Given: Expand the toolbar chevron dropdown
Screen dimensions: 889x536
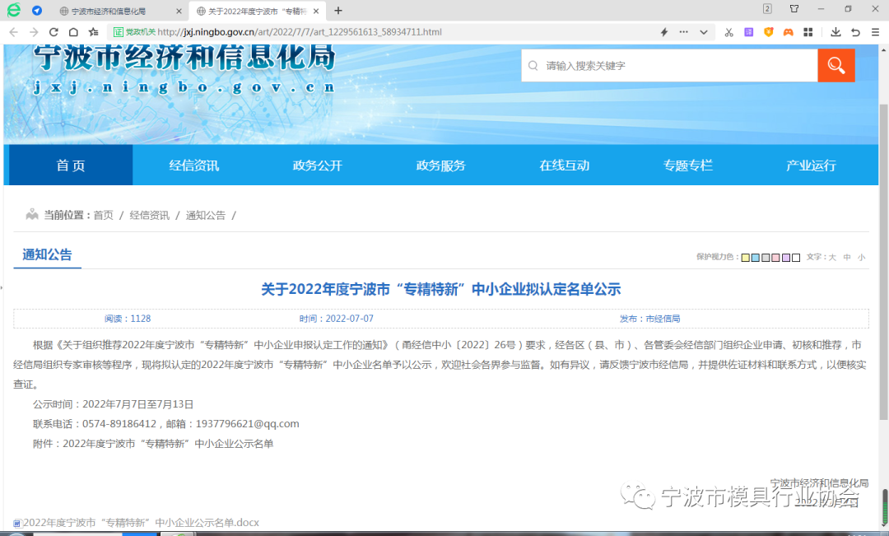Looking at the screenshot, I should click(x=702, y=31).
